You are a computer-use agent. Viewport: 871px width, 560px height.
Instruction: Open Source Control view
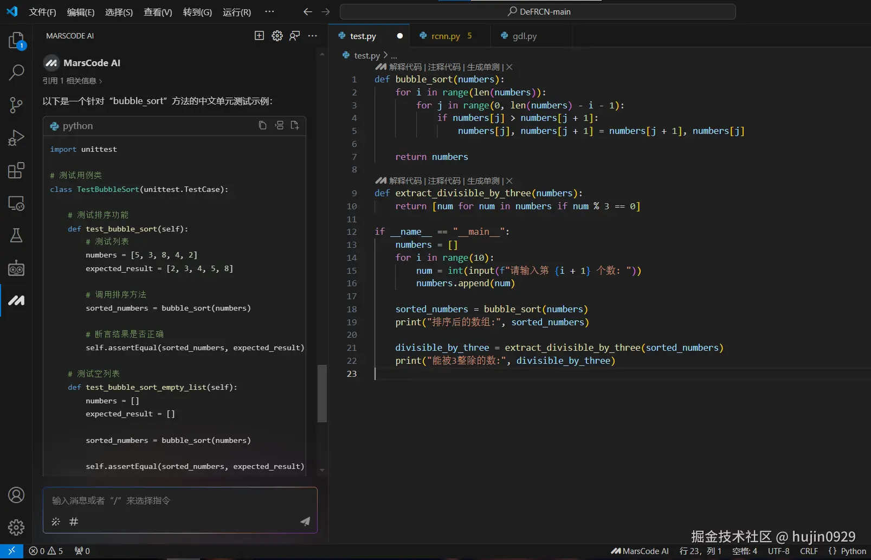(x=16, y=105)
